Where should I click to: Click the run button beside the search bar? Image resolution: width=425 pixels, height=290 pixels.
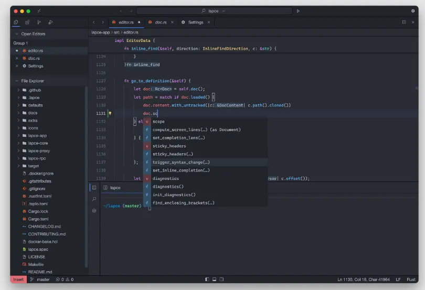coord(298,10)
